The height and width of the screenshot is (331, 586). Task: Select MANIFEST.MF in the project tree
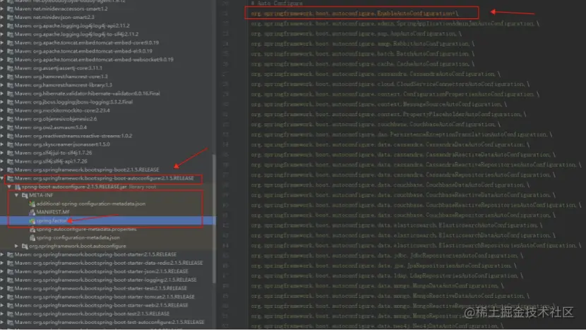pyautogui.click(x=53, y=212)
